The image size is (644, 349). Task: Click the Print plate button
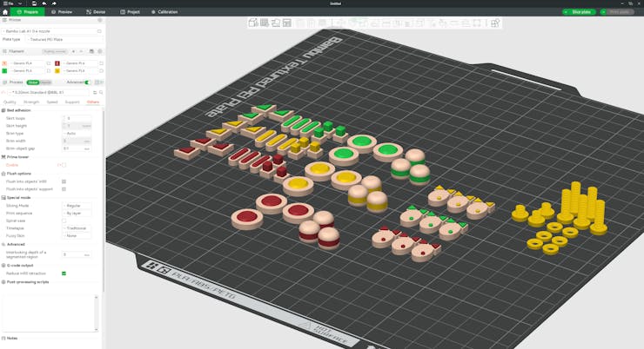click(620, 12)
